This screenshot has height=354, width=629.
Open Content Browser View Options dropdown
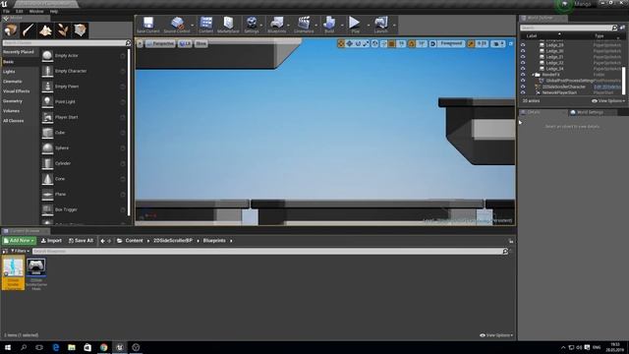coord(496,335)
